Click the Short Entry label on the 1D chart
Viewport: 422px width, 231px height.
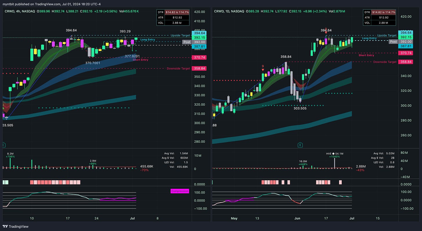[366, 55]
